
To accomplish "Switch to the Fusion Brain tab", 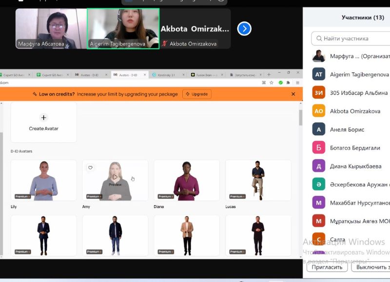I will pyautogui.click(x=207, y=75).
